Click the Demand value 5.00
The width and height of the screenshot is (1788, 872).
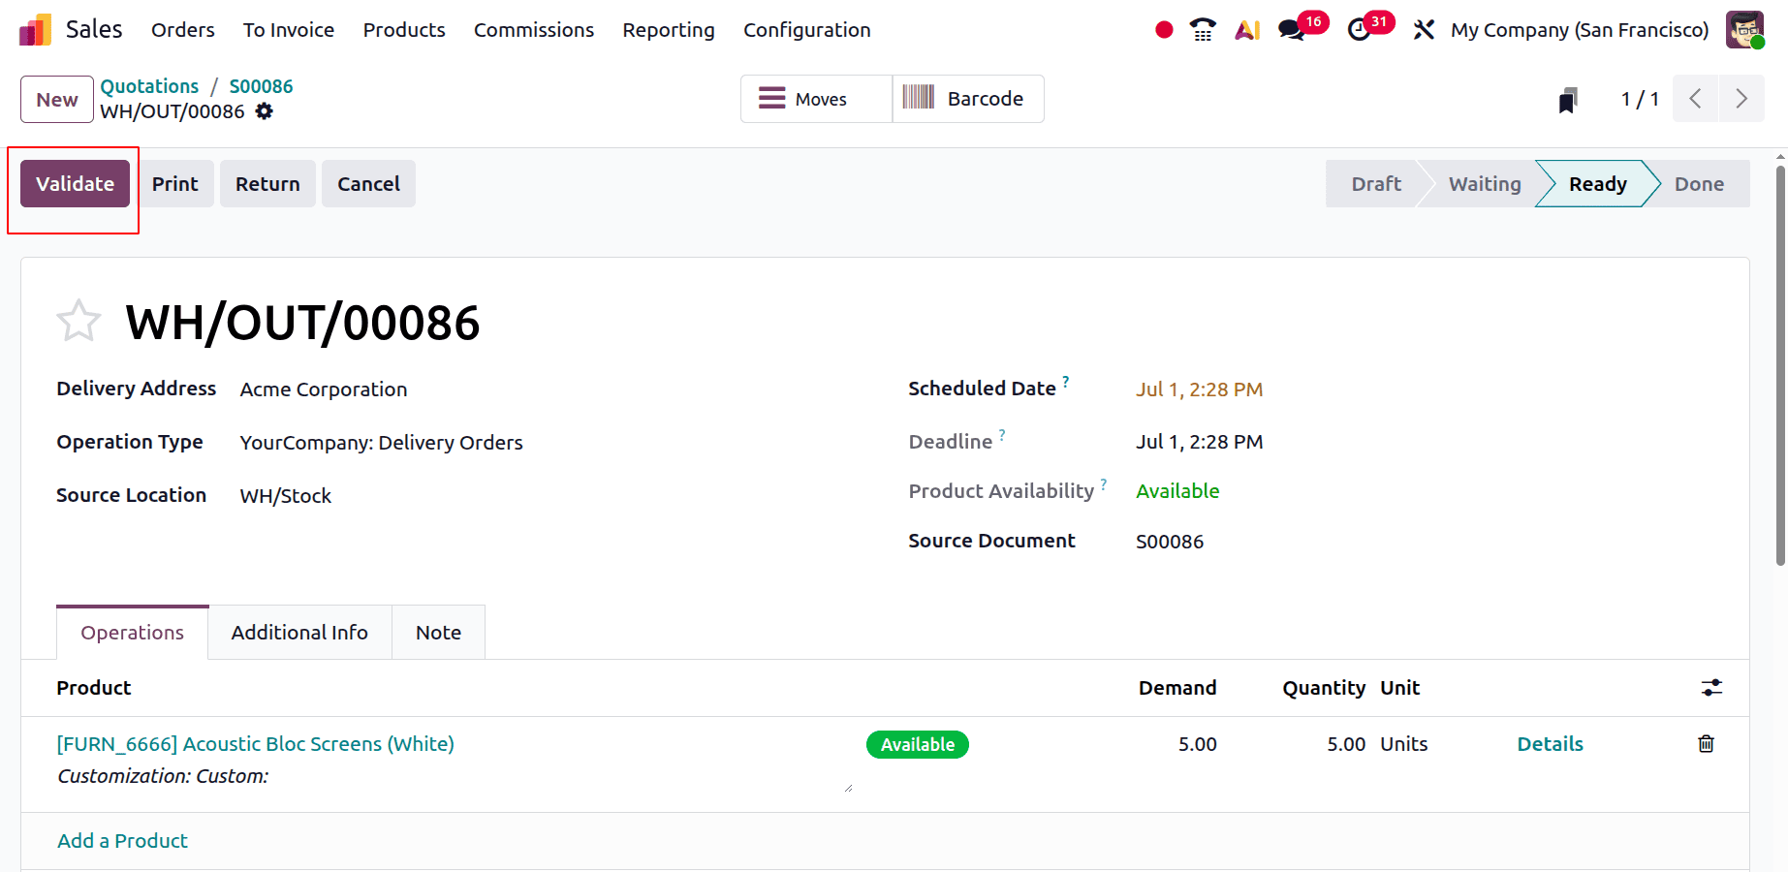click(1197, 744)
